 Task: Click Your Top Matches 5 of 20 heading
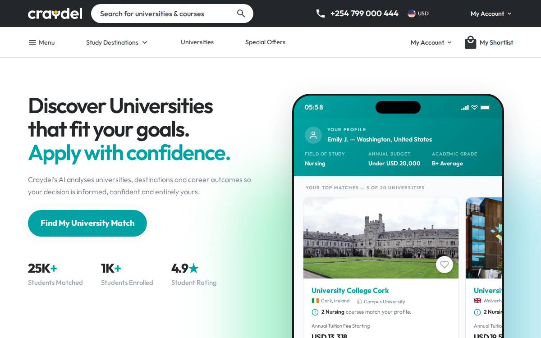(365, 187)
